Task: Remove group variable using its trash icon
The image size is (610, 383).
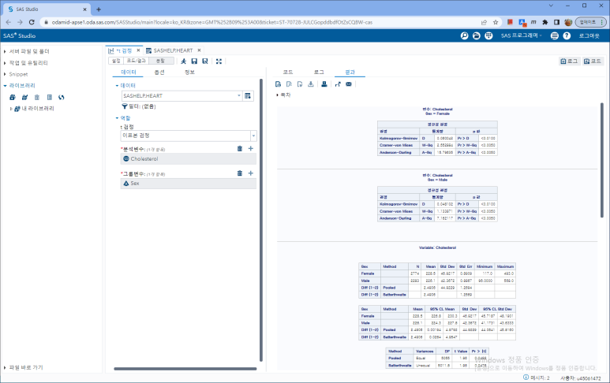Action: (x=240, y=173)
